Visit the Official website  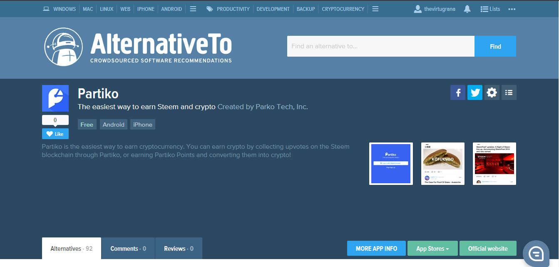[488, 249]
